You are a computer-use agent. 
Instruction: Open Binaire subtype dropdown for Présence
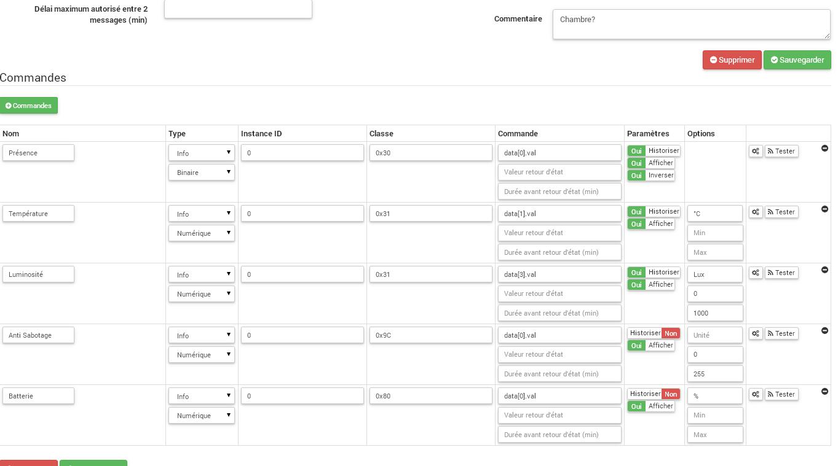(202, 173)
